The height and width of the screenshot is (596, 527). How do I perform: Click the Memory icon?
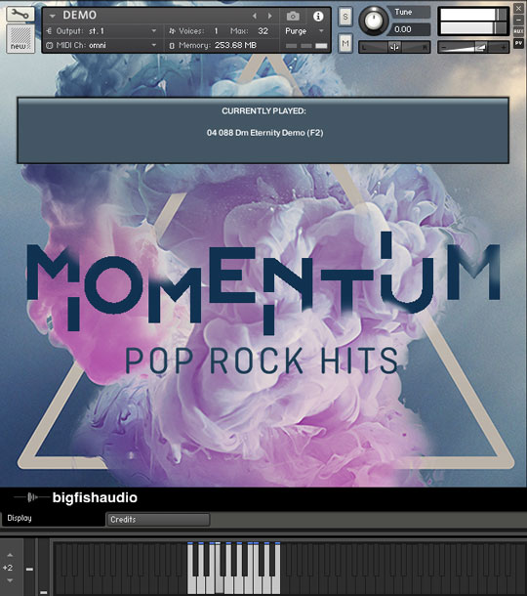pyautogui.click(x=172, y=46)
